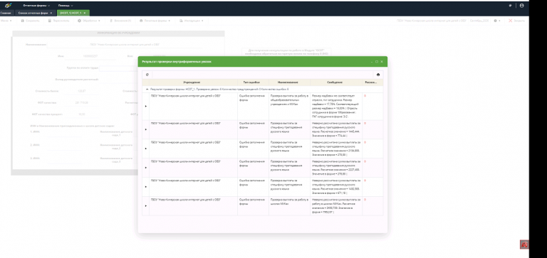Open the user profile icon in the top bar
This screenshot has width=547, height=258.
pyautogui.click(x=521, y=6)
